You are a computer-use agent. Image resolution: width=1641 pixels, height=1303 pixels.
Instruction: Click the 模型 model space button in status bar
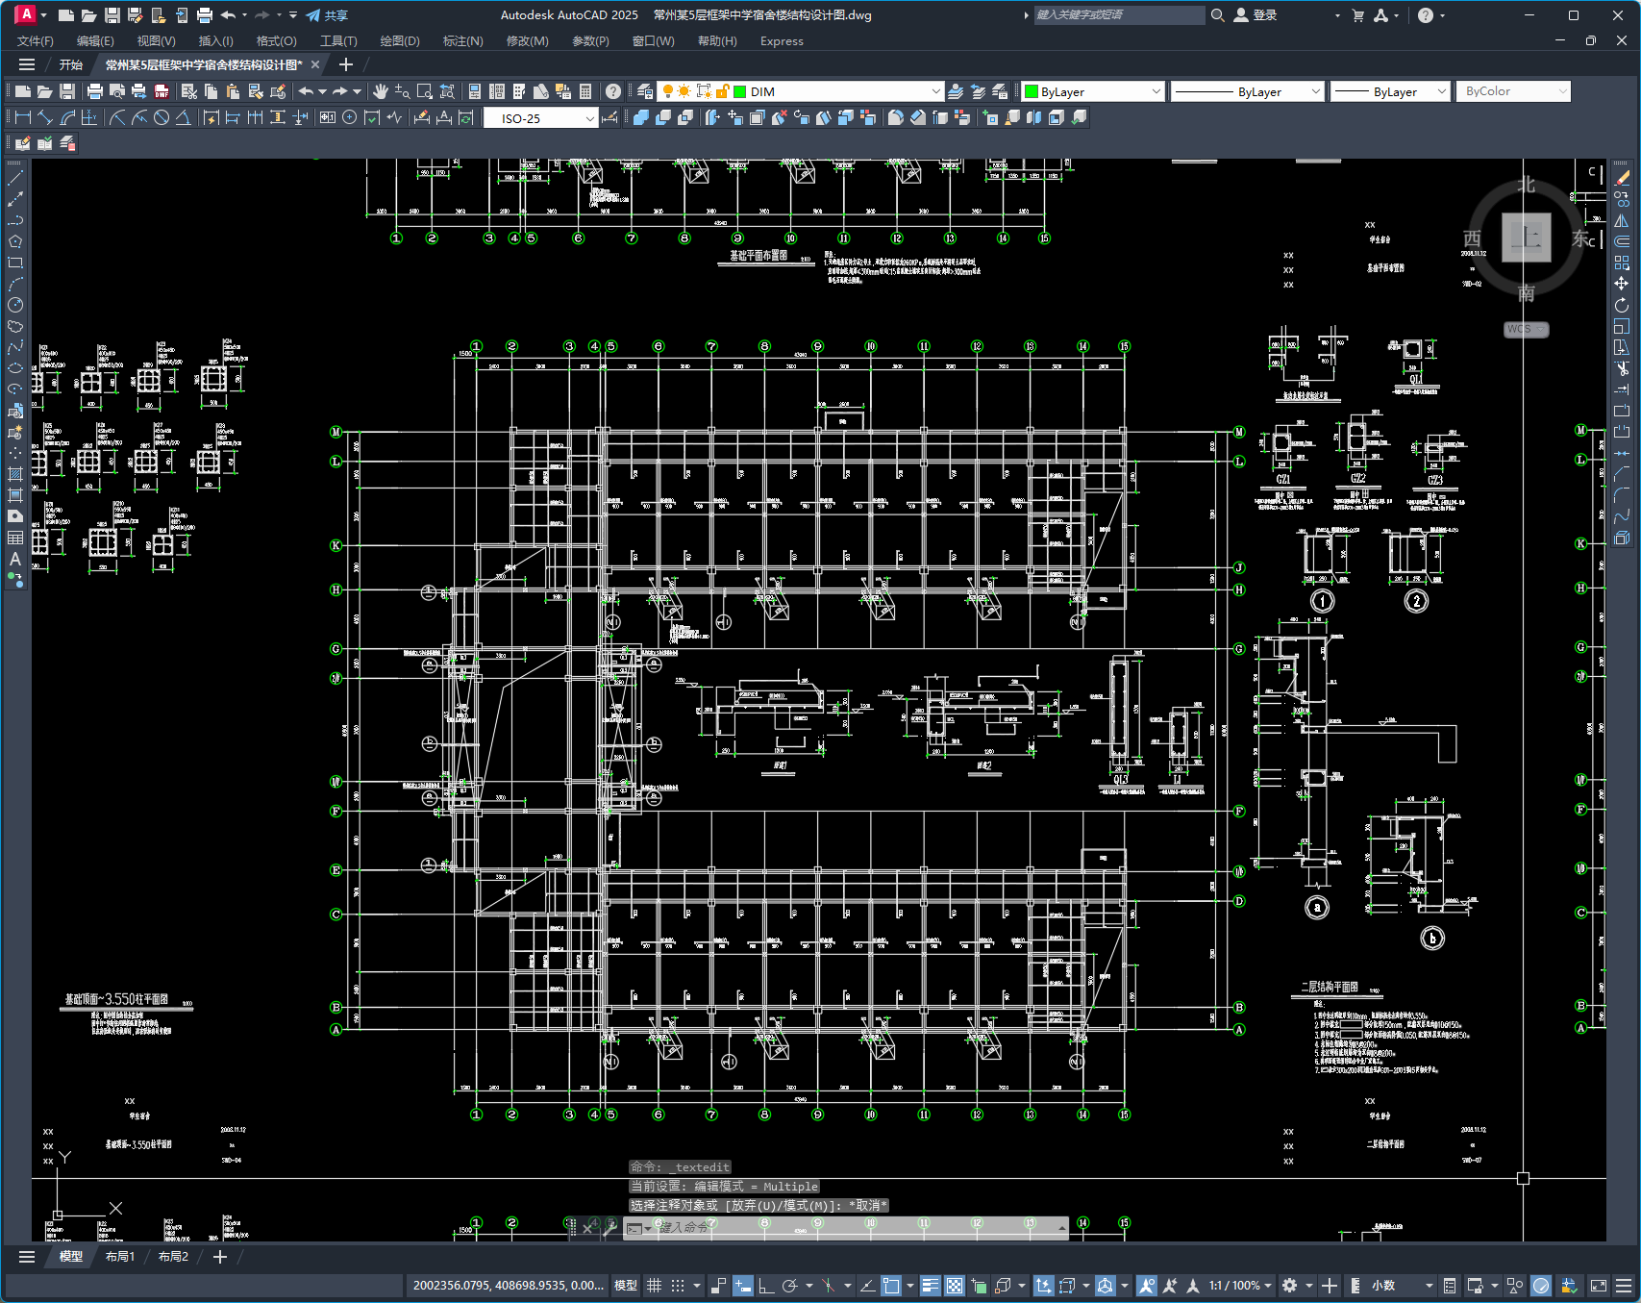click(x=626, y=1286)
